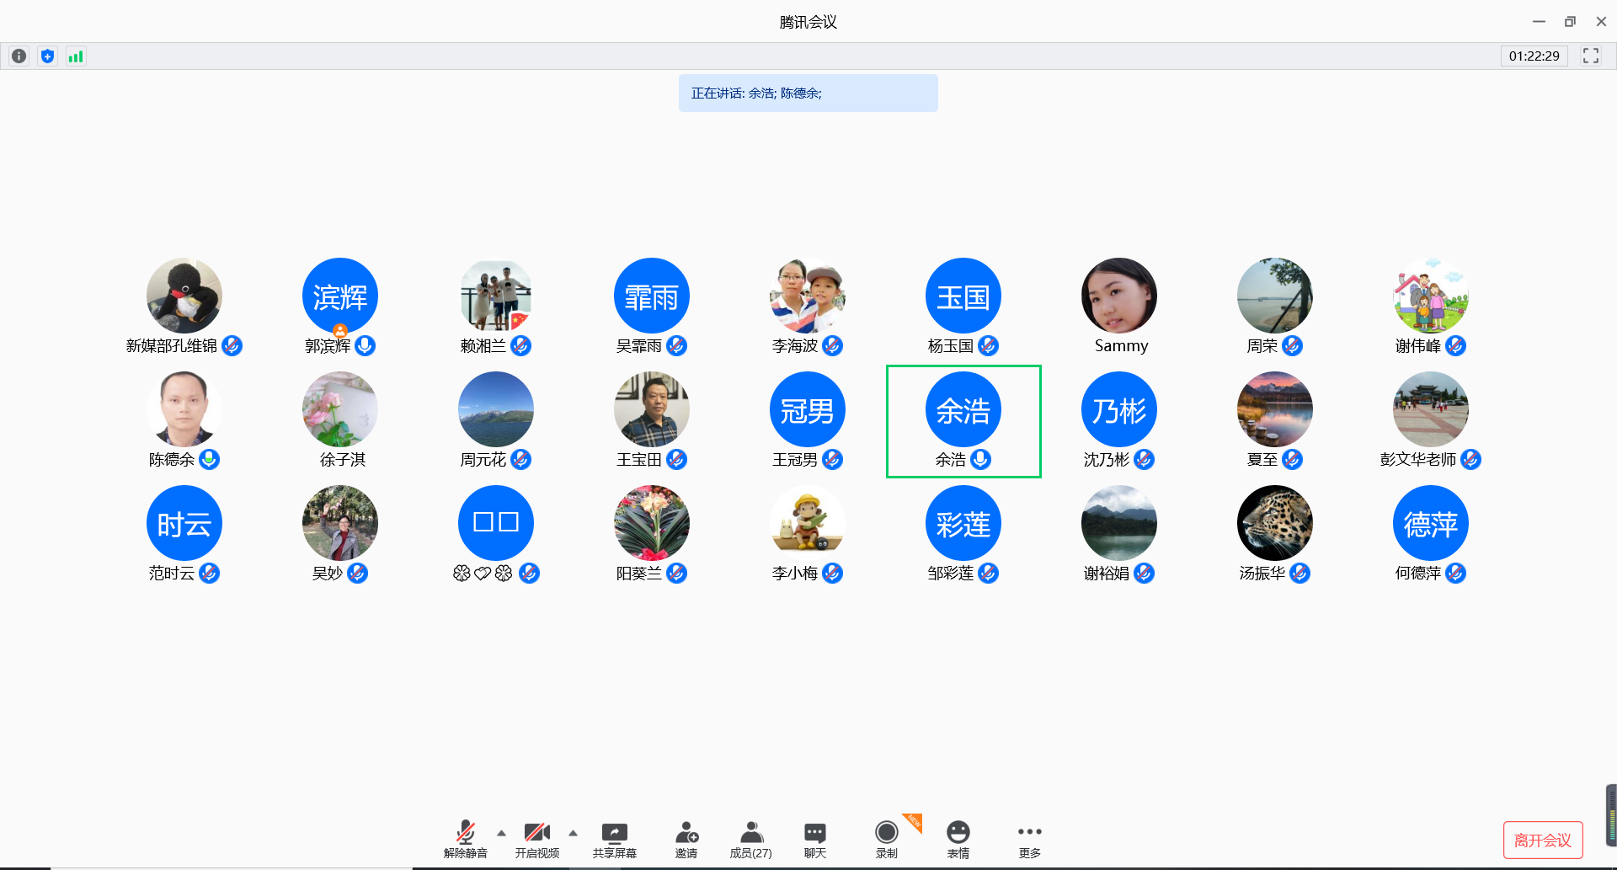
Task: Expand video options arrow beside 开启视频
Action: point(573,833)
